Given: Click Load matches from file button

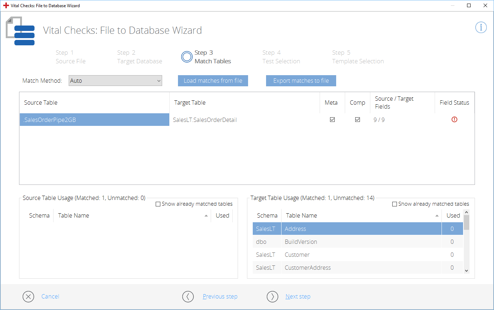Looking at the screenshot, I should coord(213,81).
